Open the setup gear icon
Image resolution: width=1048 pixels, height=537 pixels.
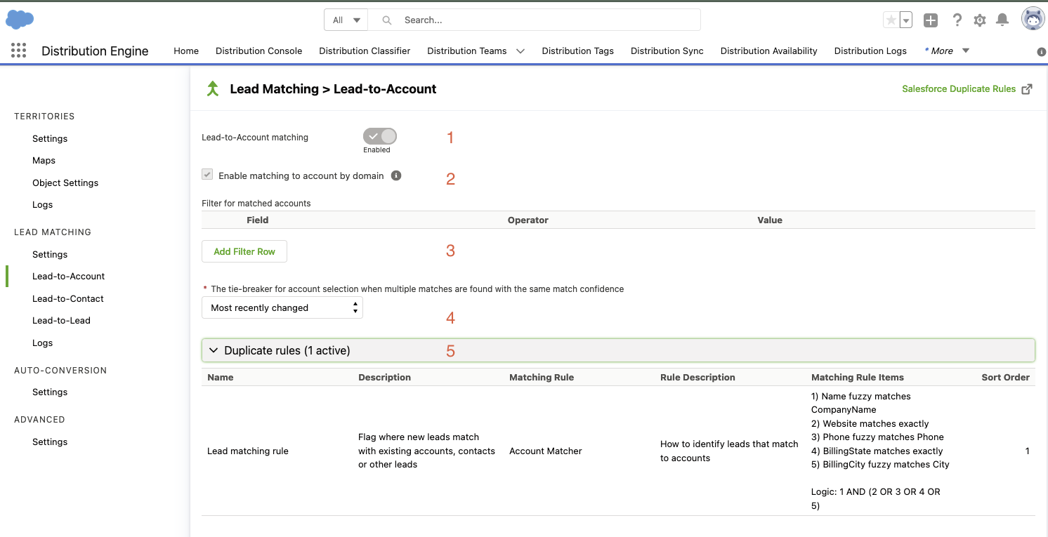pos(980,20)
